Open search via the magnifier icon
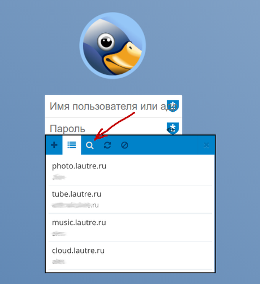The width and height of the screenshot is (260, 284). (x=90, y=145)
